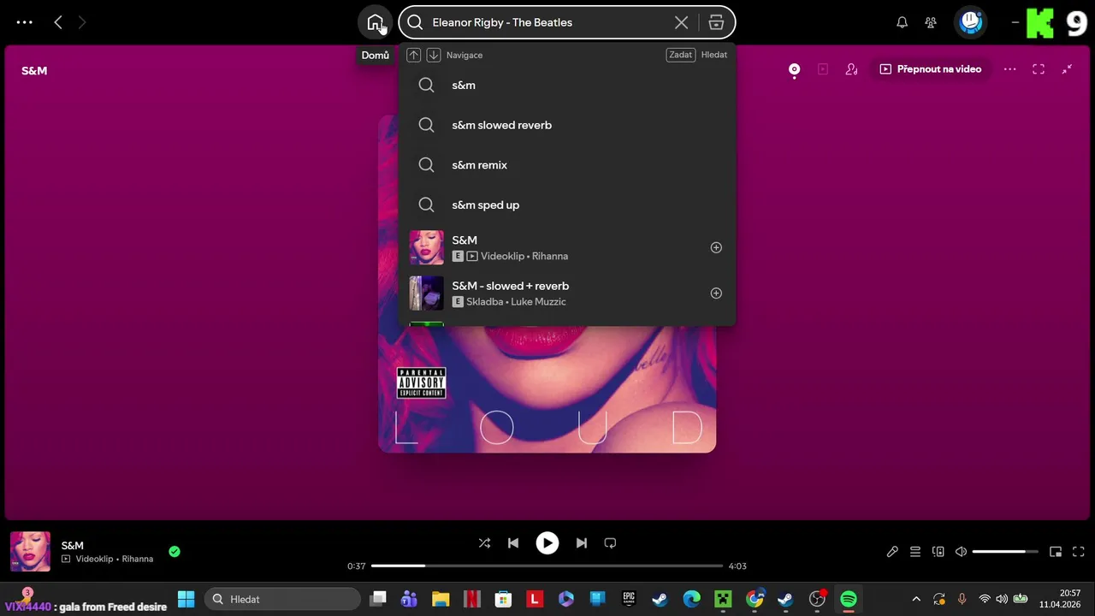Skip to previous track

513,542
